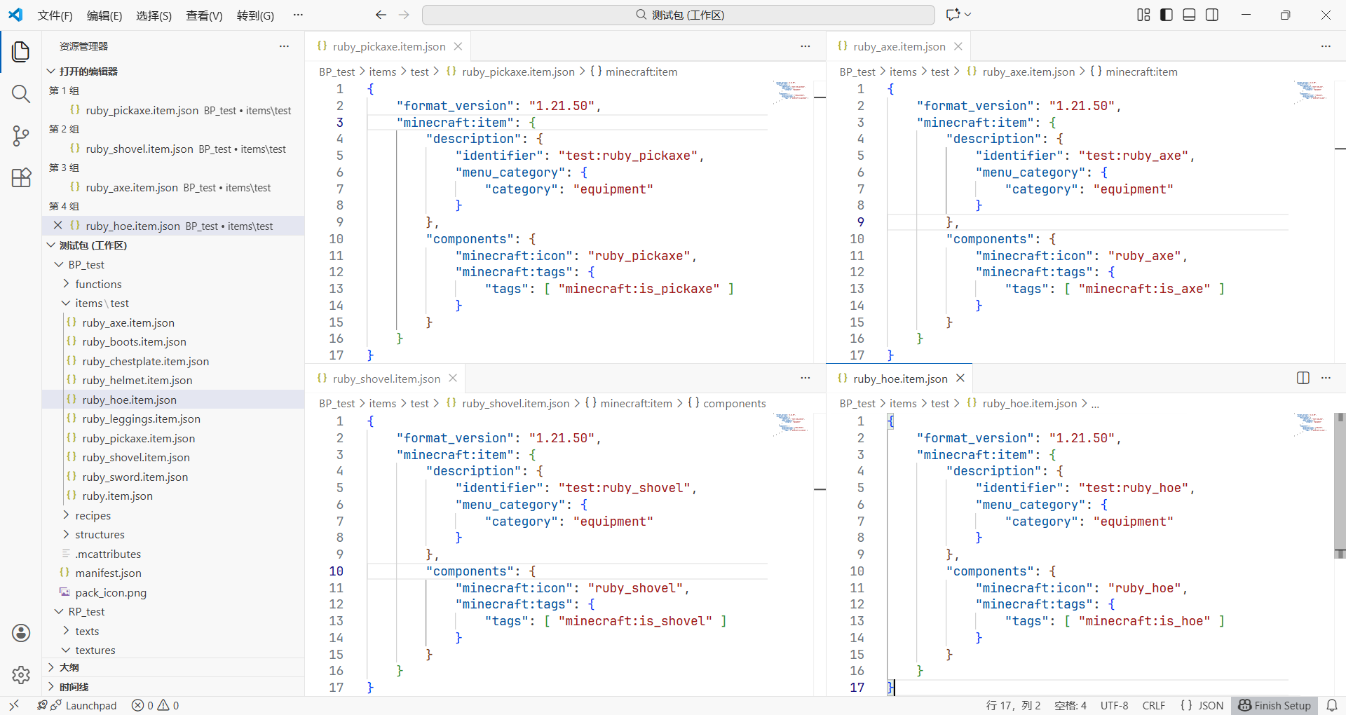Expand the functions folder
The height and width of the screenshot is (715, 1346).
point(98,284)
